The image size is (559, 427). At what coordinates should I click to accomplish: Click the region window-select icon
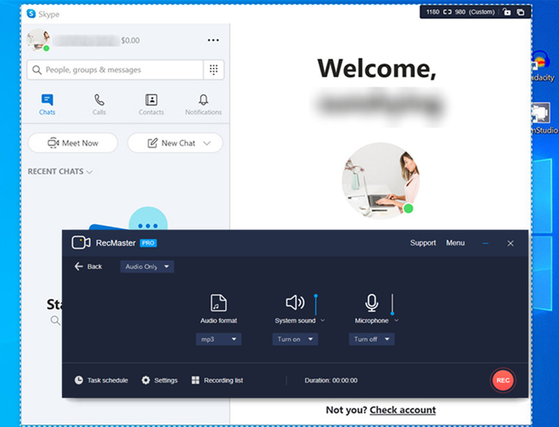(x=521, y=12)
